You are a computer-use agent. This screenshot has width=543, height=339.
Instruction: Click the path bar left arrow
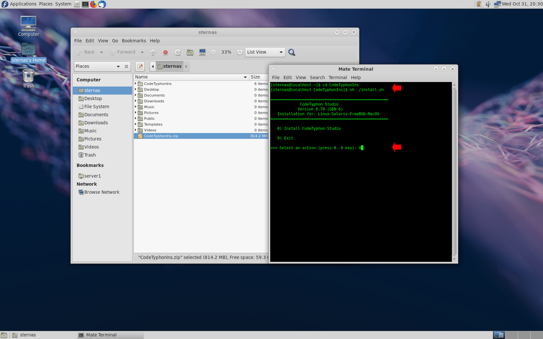(153, 67)
